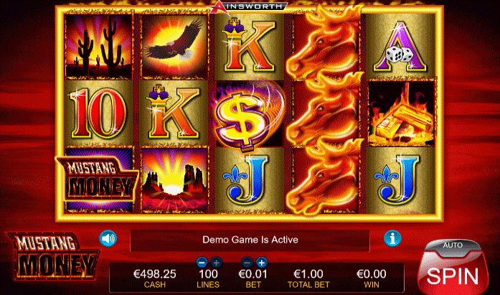Mute the game sound speaker icon
The image size is (500, 295).
point(108,238)
